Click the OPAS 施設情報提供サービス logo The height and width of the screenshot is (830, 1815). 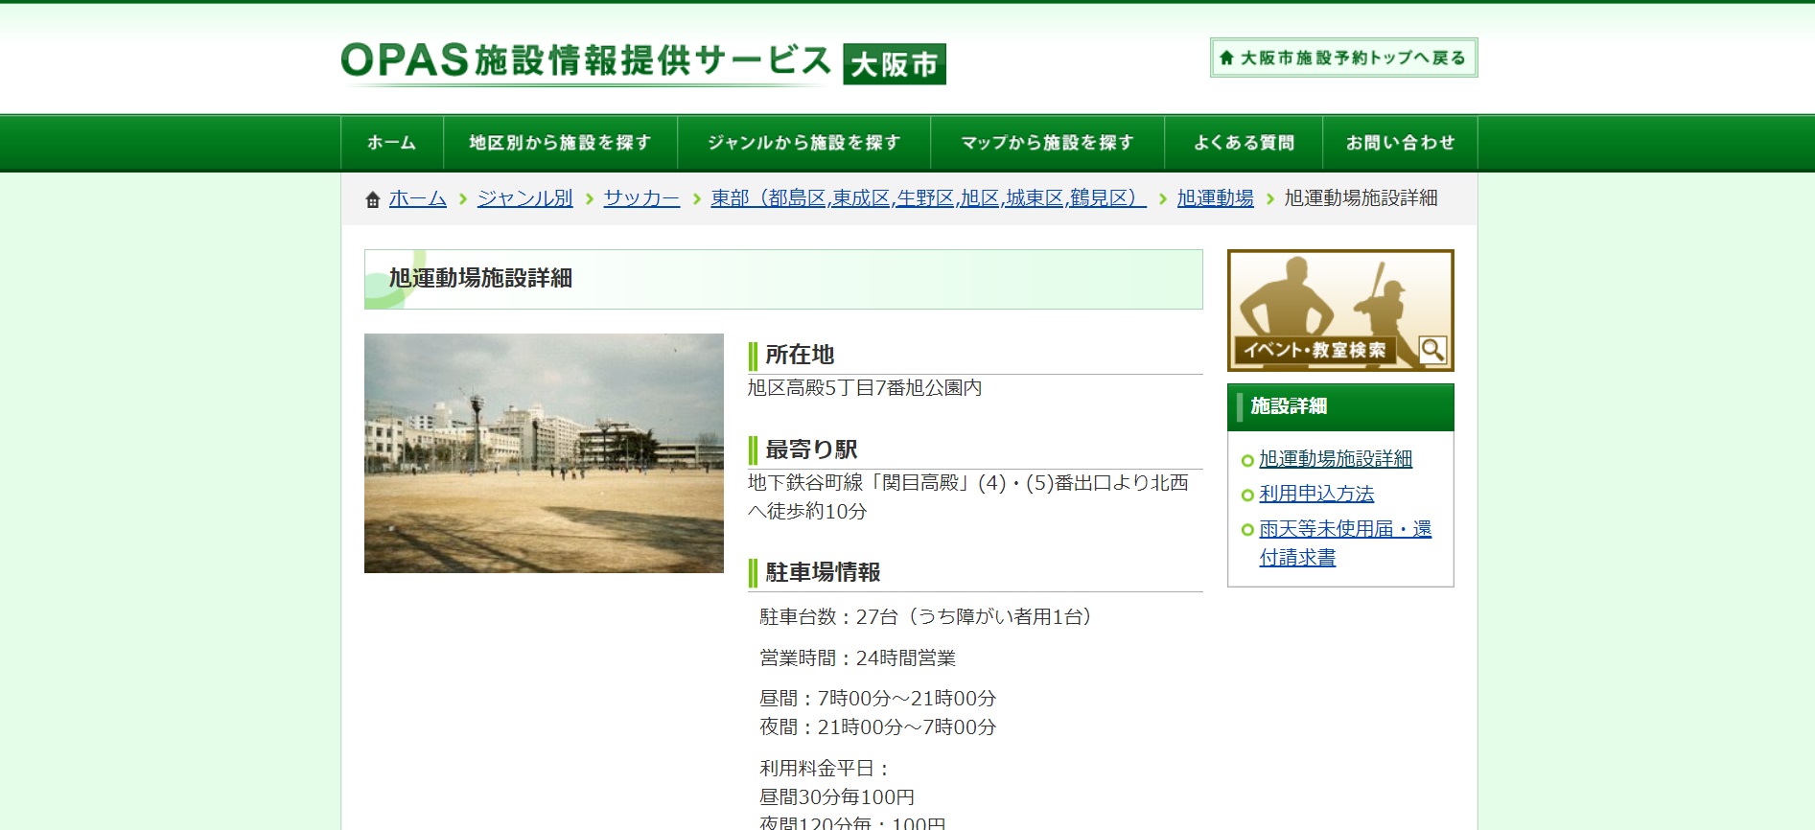coord(586,61)
